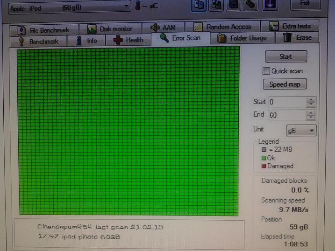This screenshot has height=251, width=335.
Task: Click the copy info to clipboard icon
Action: tap(199, 5)
